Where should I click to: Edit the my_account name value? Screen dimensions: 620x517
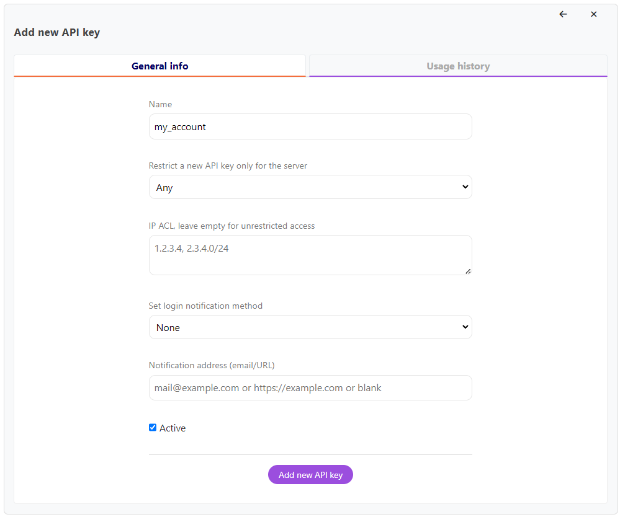coord(310,126)
